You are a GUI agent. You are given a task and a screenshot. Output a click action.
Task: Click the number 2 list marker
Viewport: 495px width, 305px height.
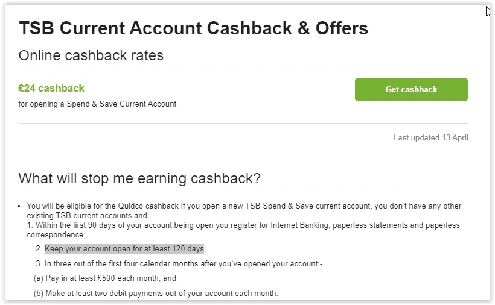(x=39, y=248)
